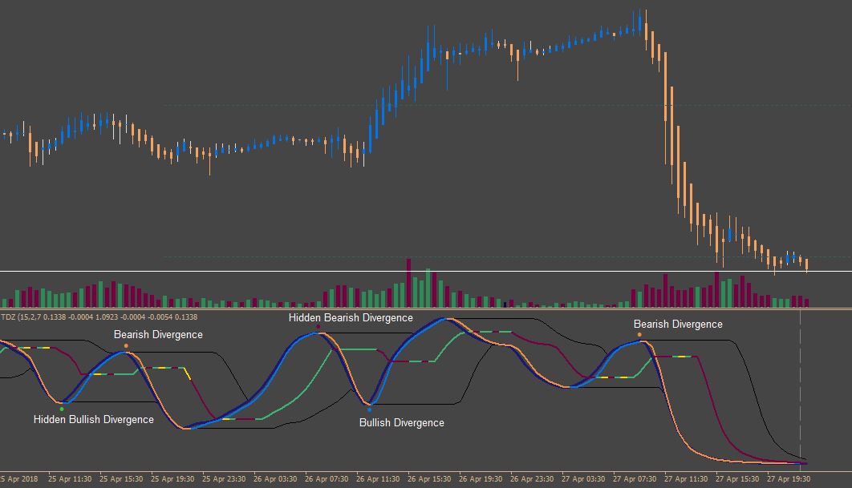Click the '27 Apr 03:30' time axis label
The height and width of the screenshot is (488, 852).
583,478
